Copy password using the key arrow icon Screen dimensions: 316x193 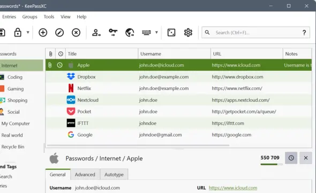tap(113, 32)
